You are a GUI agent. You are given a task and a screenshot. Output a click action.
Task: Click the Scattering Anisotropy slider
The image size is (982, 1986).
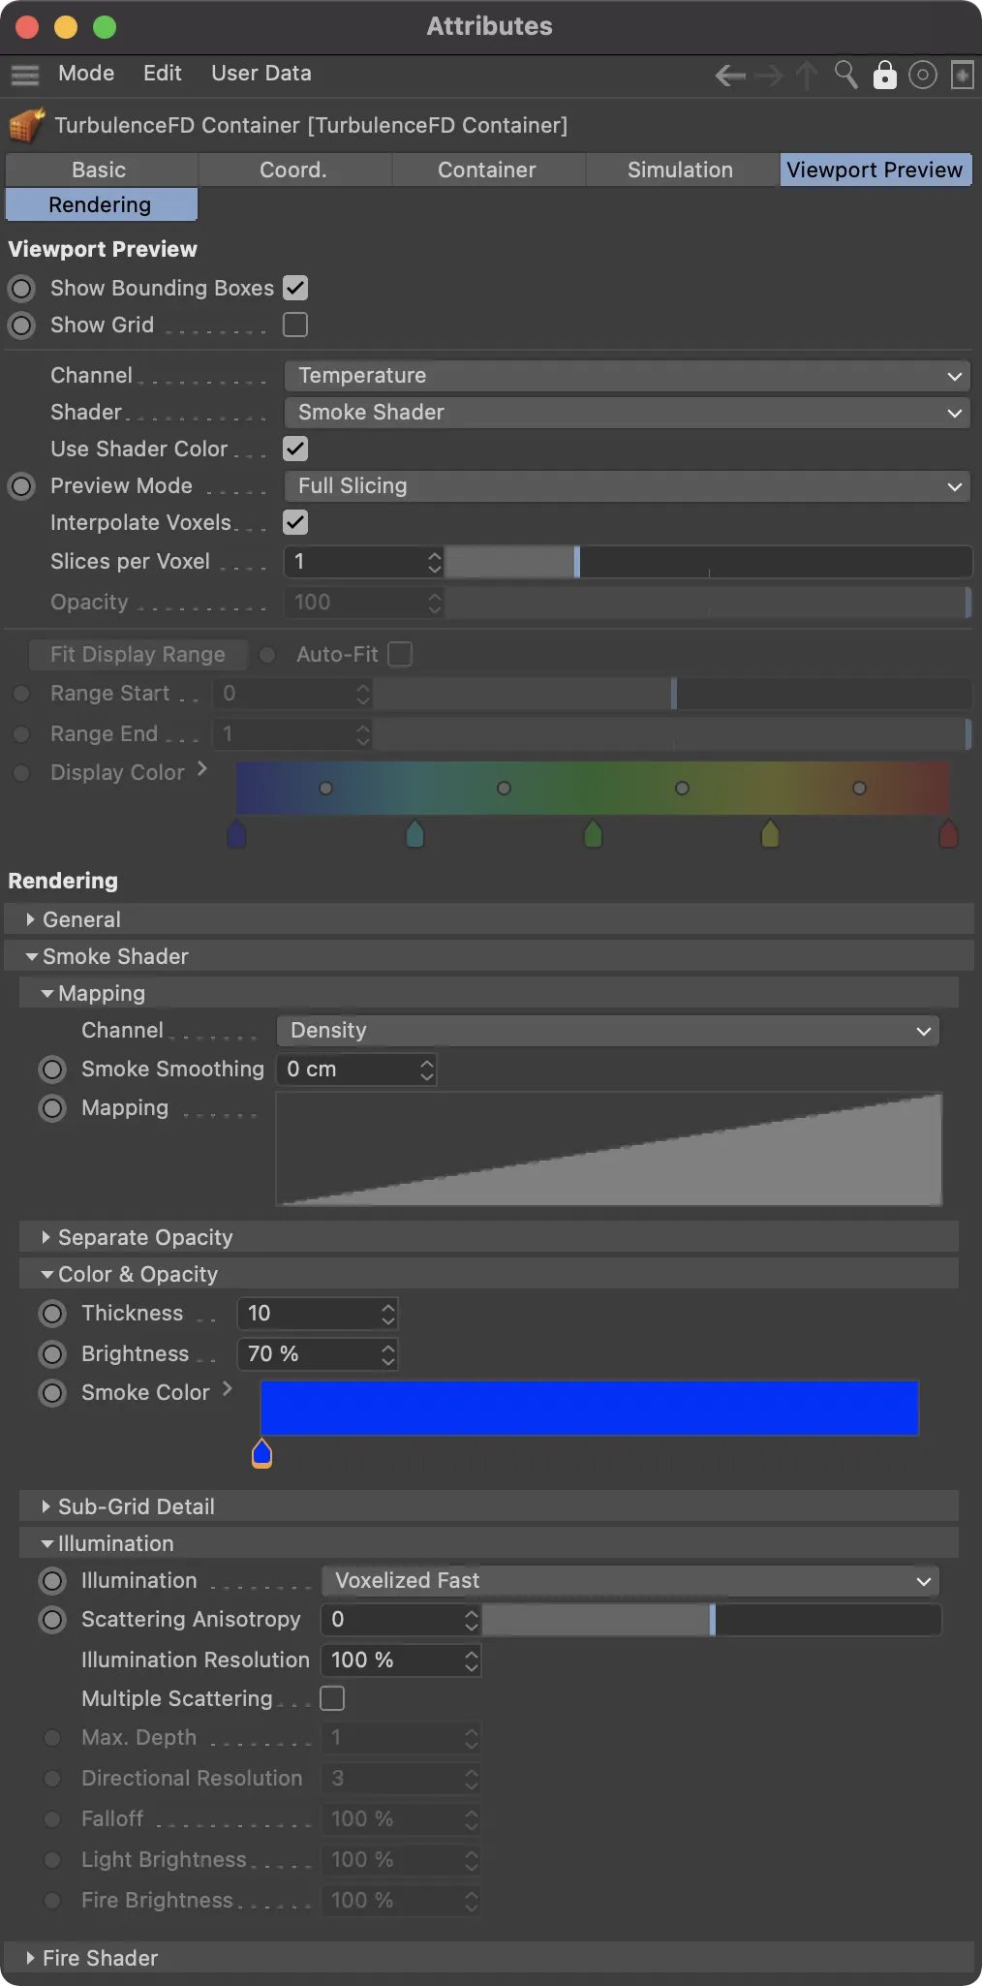point(712,1620)
